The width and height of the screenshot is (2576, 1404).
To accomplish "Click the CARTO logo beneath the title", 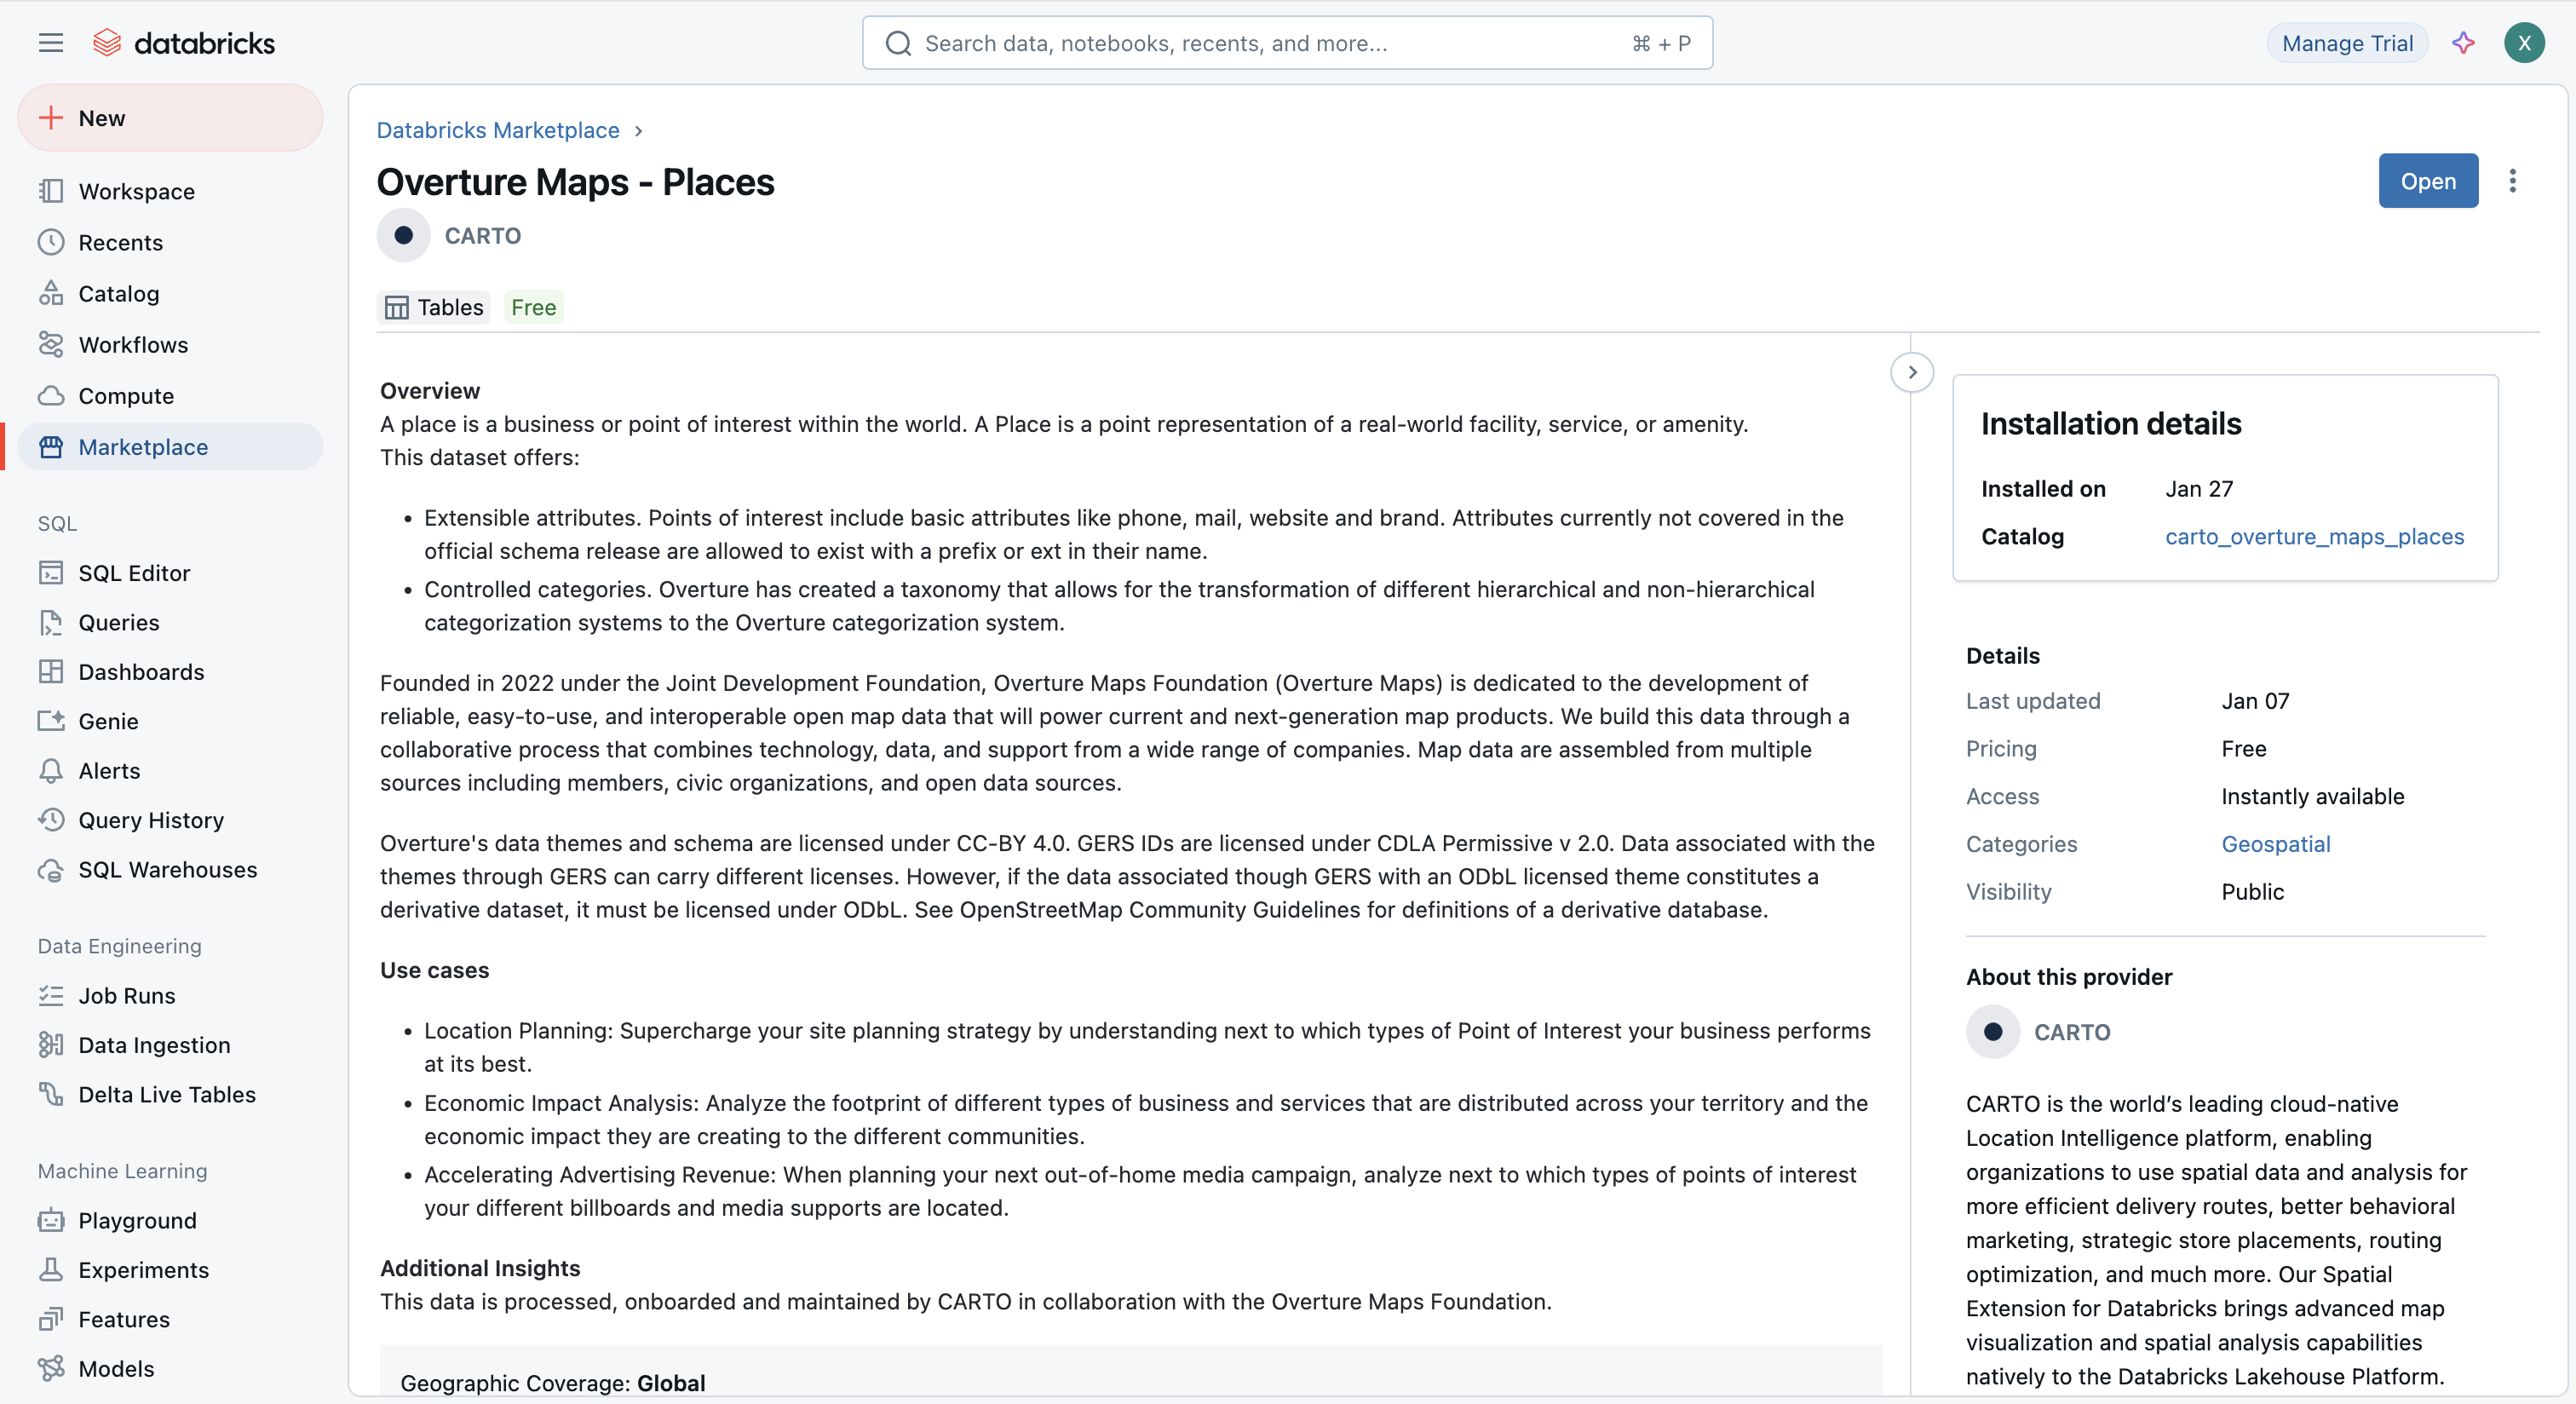I will click(x=403, y=235).
